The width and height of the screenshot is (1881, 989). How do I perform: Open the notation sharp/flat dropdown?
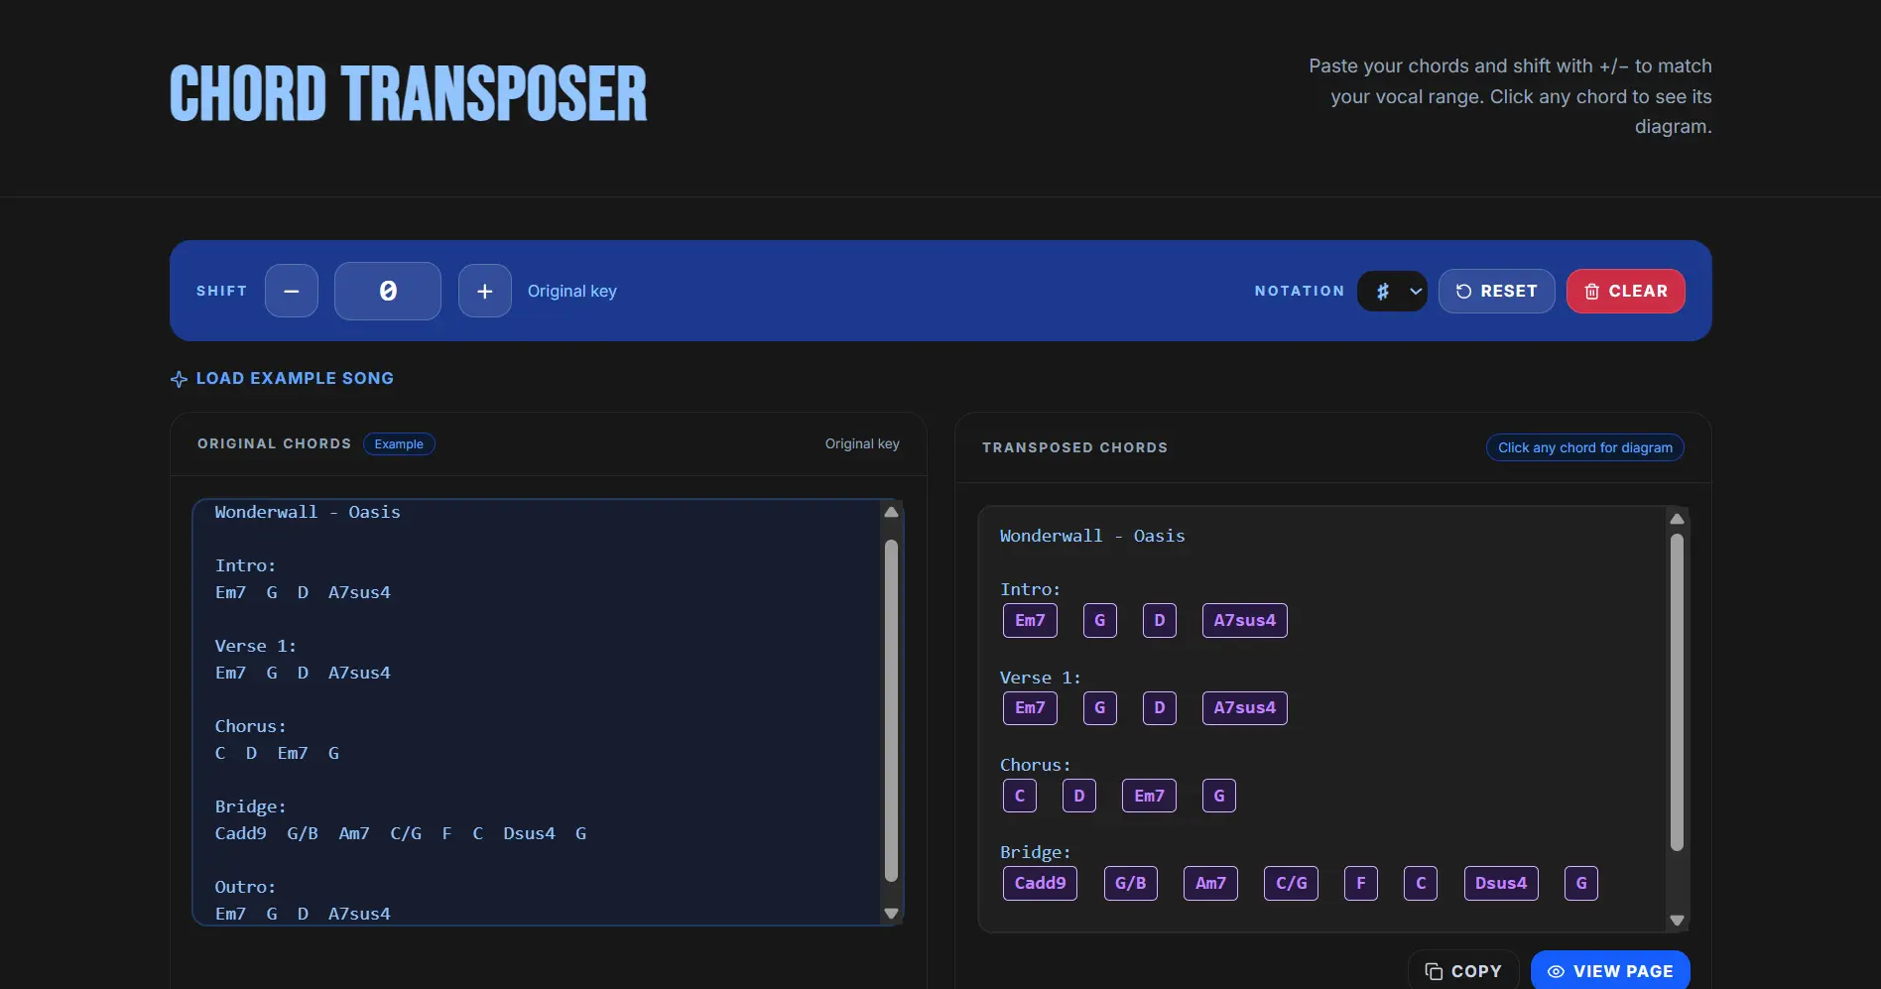tap(1393, 292)
